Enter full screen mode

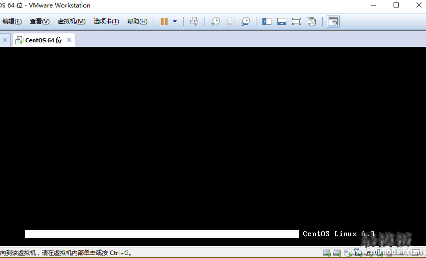click(297, 21)
